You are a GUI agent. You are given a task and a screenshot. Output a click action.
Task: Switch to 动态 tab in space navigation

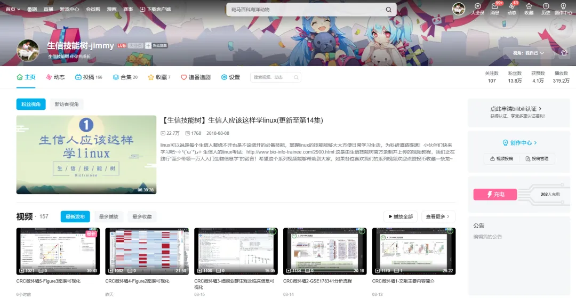click(x=55, y=77)
